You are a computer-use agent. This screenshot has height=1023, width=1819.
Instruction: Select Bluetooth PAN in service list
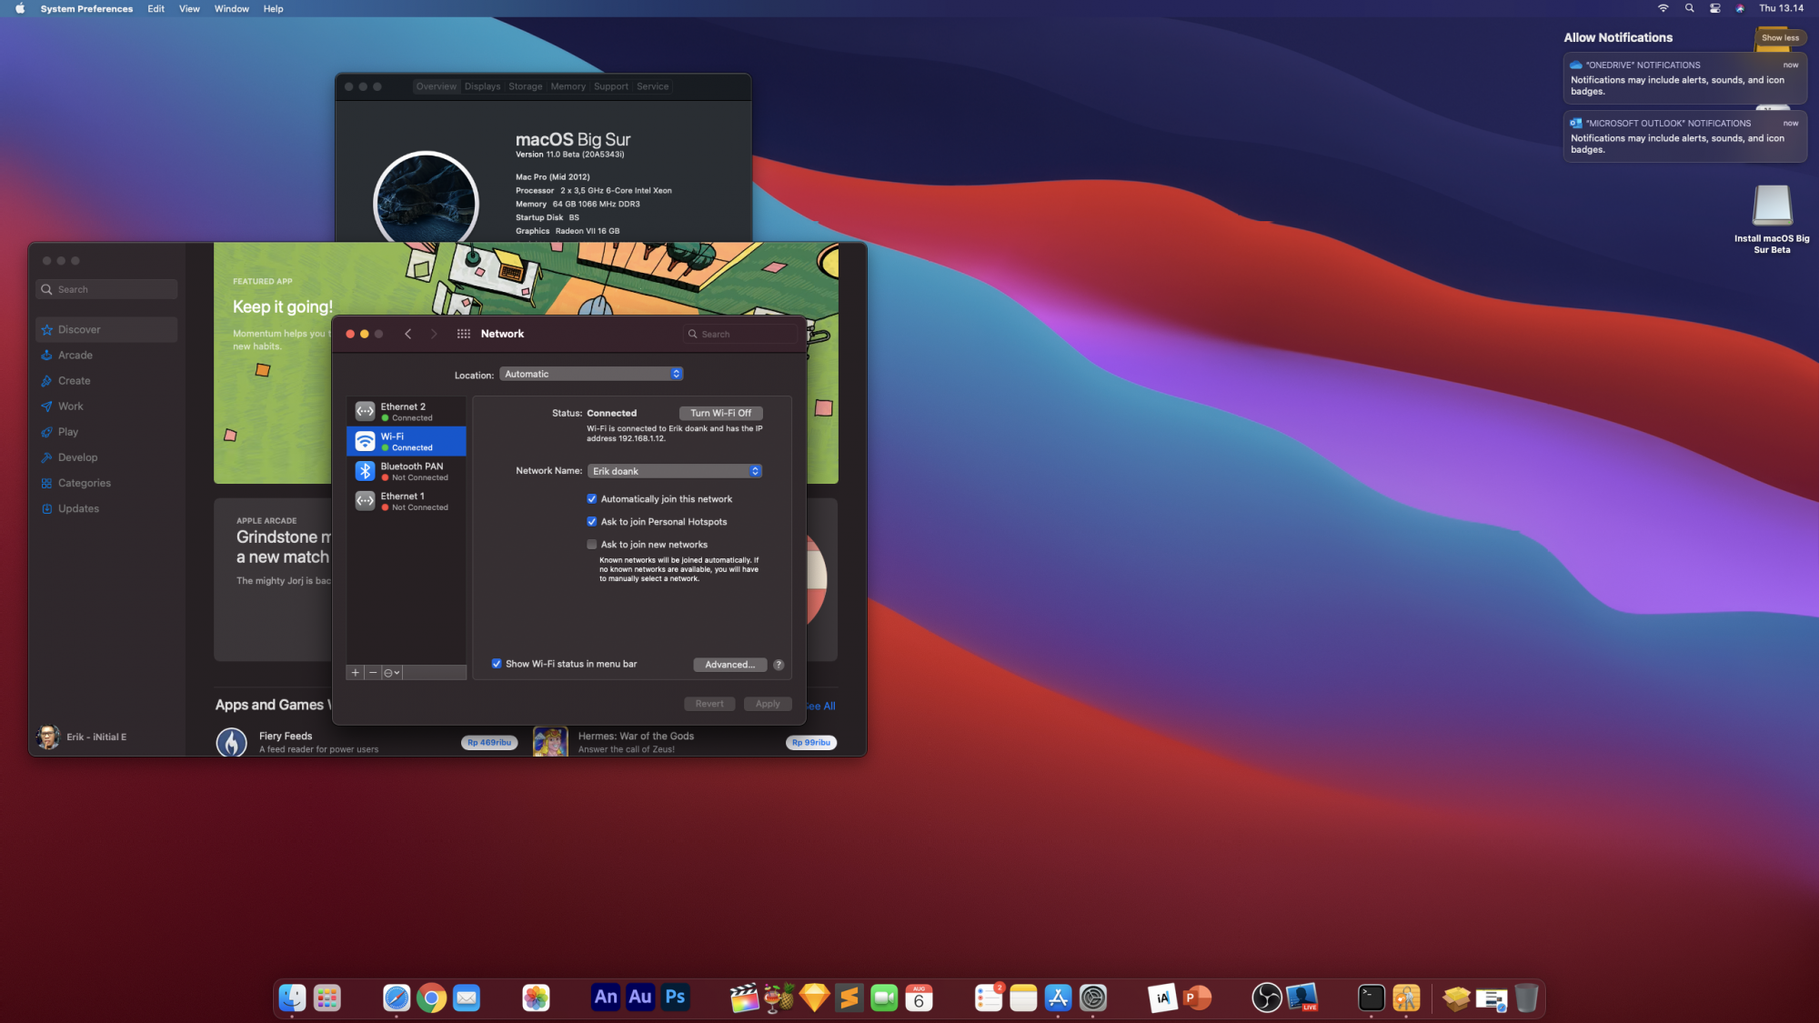(407, 471)
